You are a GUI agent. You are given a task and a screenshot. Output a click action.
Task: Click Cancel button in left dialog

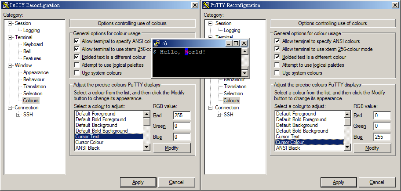[176, 182]
